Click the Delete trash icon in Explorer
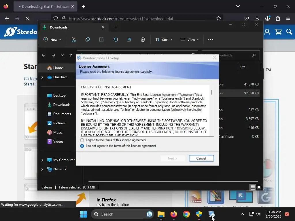This screenshot has width=295, height=221. (x=143, y=40)
